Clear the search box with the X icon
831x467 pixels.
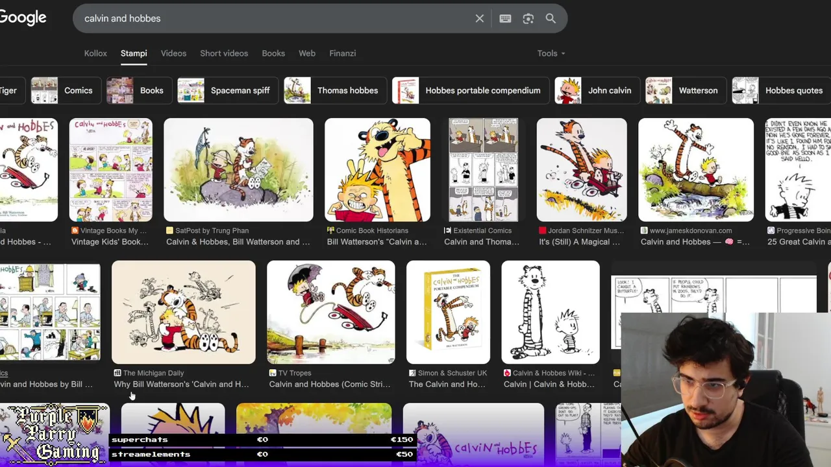[x=480, y=19]
